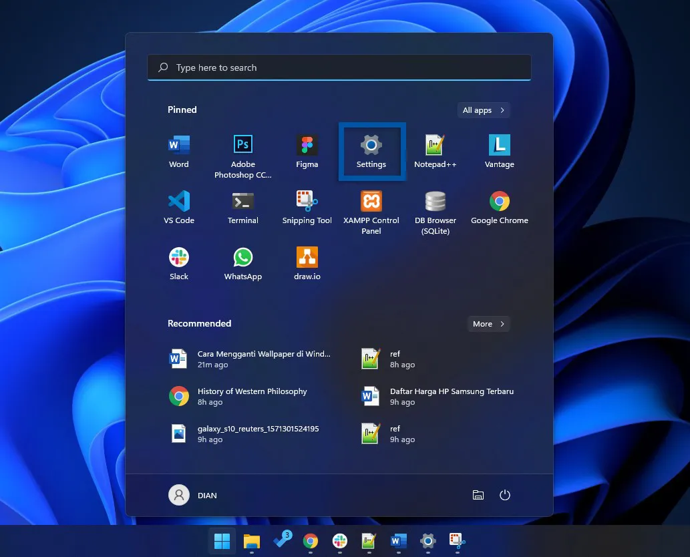The width and height of the screenshot is (690, 557).
Task: Launch draw.io
Action: click(x=307, y=256)
